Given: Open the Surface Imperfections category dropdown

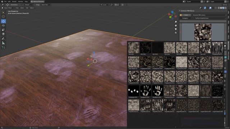Looking at the screenshot, I should tap(209, 18).
